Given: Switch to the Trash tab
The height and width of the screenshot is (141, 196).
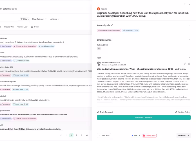Looking at the screenshot, I should pyautogui.click(x=35, y=27).
